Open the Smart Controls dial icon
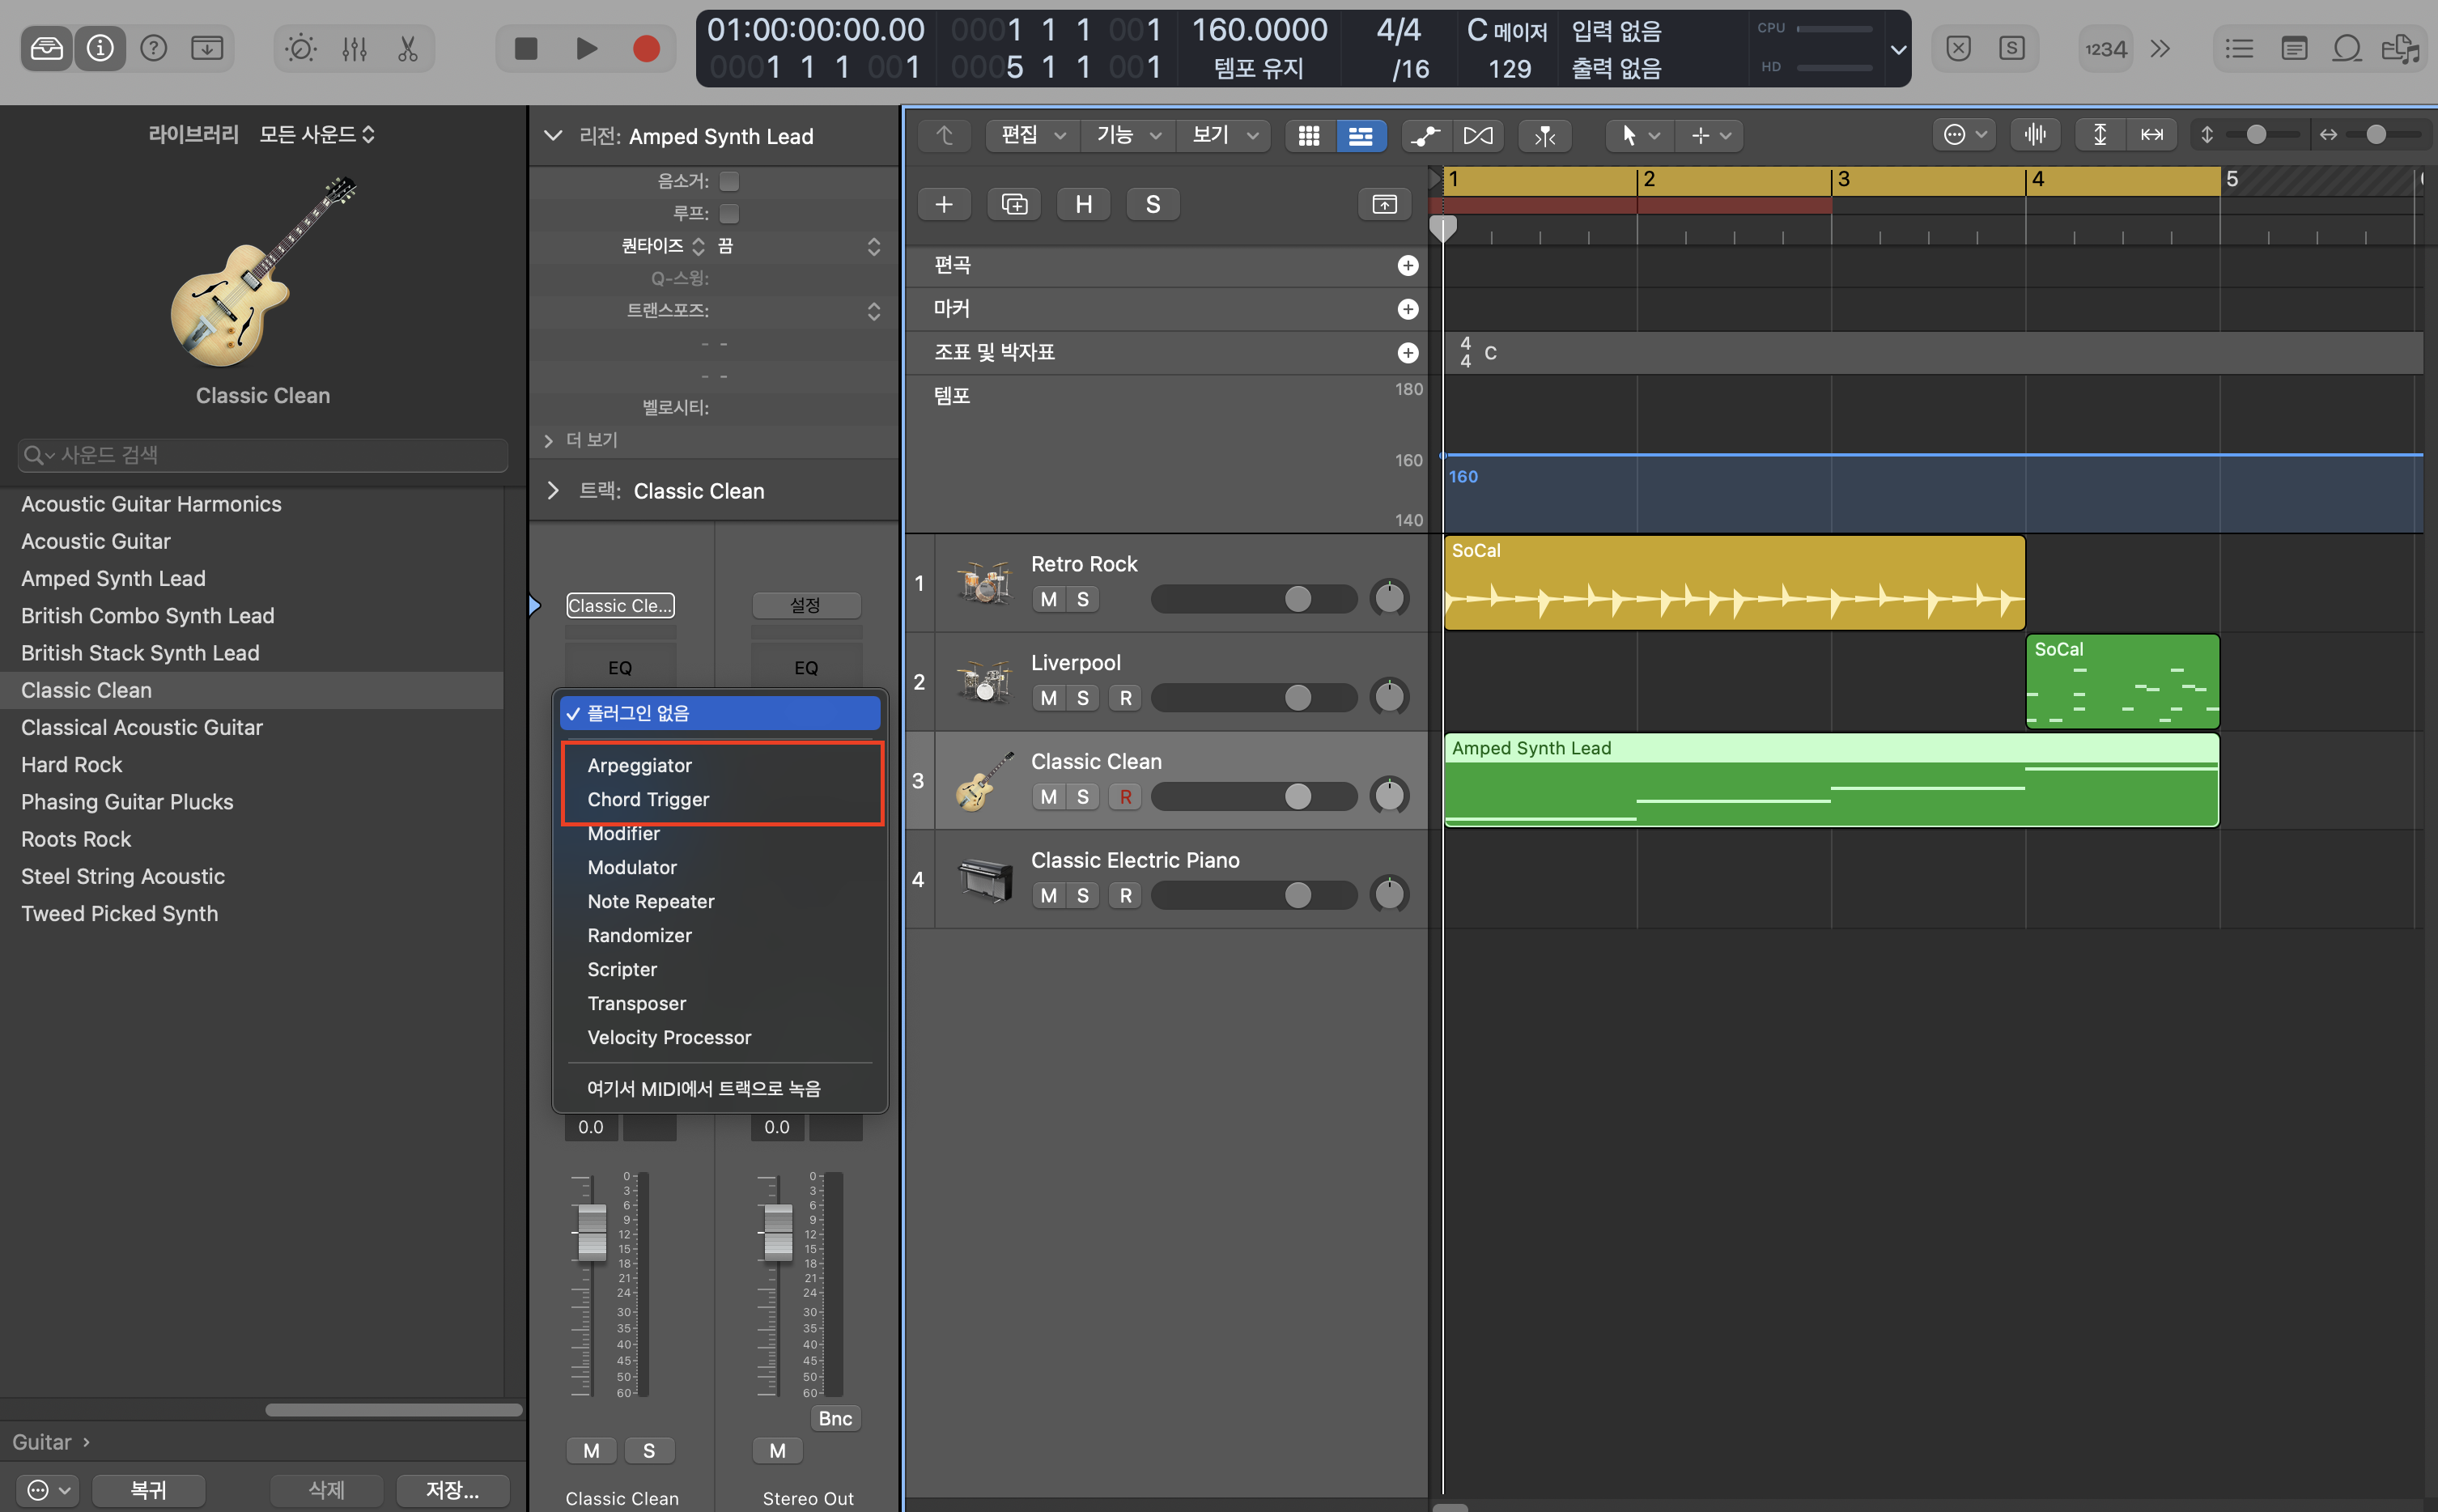The height and width of the screenshot is (1512, 2438). [x=300, y=48]
